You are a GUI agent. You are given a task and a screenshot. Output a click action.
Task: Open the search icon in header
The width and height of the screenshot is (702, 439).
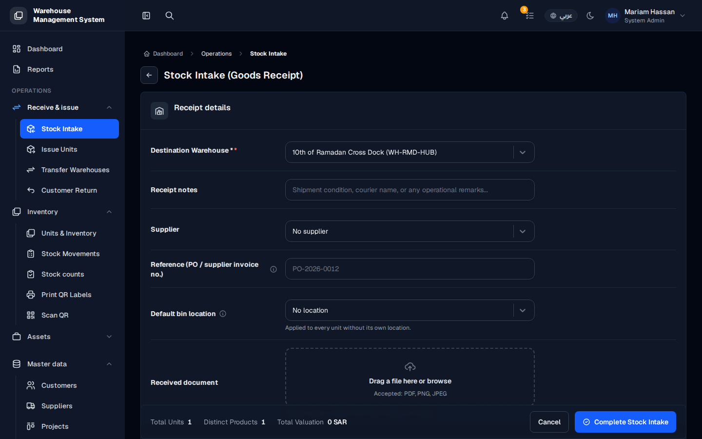coord(170,16)
